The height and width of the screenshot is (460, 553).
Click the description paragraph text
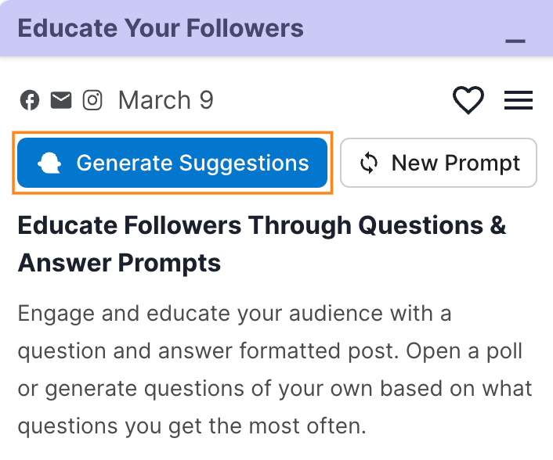[x=274, y=370]
